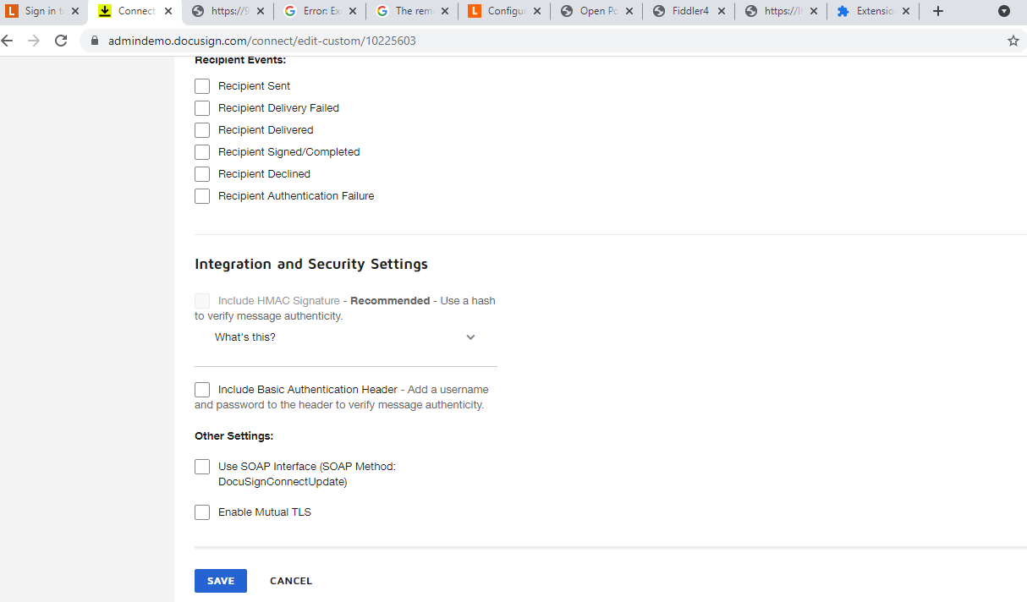
Task: Click the browser forward arrow
Action: pyautogui.click(x=34, y=41)
